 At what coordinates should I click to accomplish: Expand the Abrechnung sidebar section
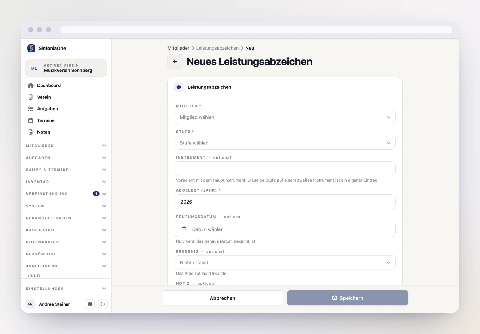click(x=66, y=266)
